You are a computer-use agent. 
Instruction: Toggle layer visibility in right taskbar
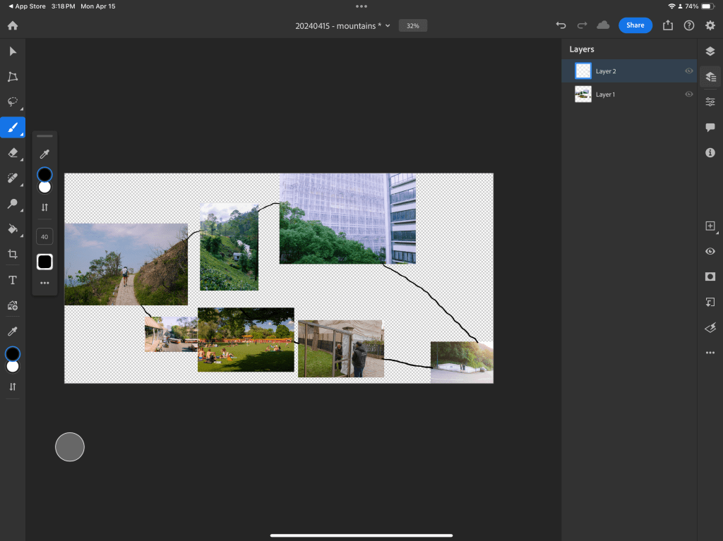coord(710,252)
